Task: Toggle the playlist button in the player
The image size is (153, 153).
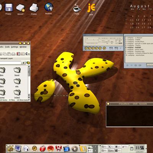Action: 120,43
